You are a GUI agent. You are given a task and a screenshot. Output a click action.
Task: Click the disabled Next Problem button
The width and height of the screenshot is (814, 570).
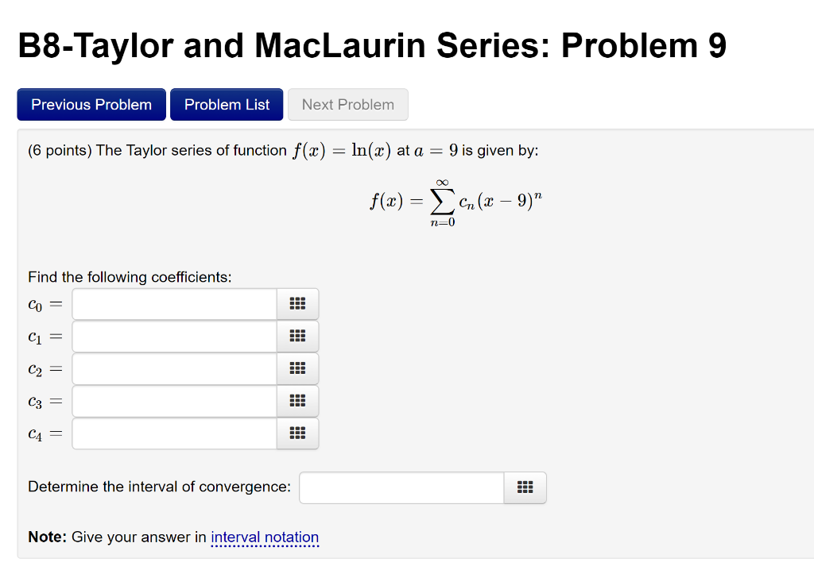347,104
